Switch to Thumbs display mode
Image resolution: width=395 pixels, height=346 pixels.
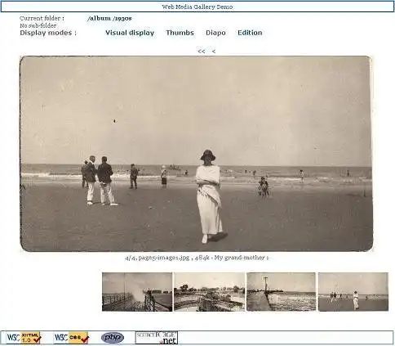point(180,33)
